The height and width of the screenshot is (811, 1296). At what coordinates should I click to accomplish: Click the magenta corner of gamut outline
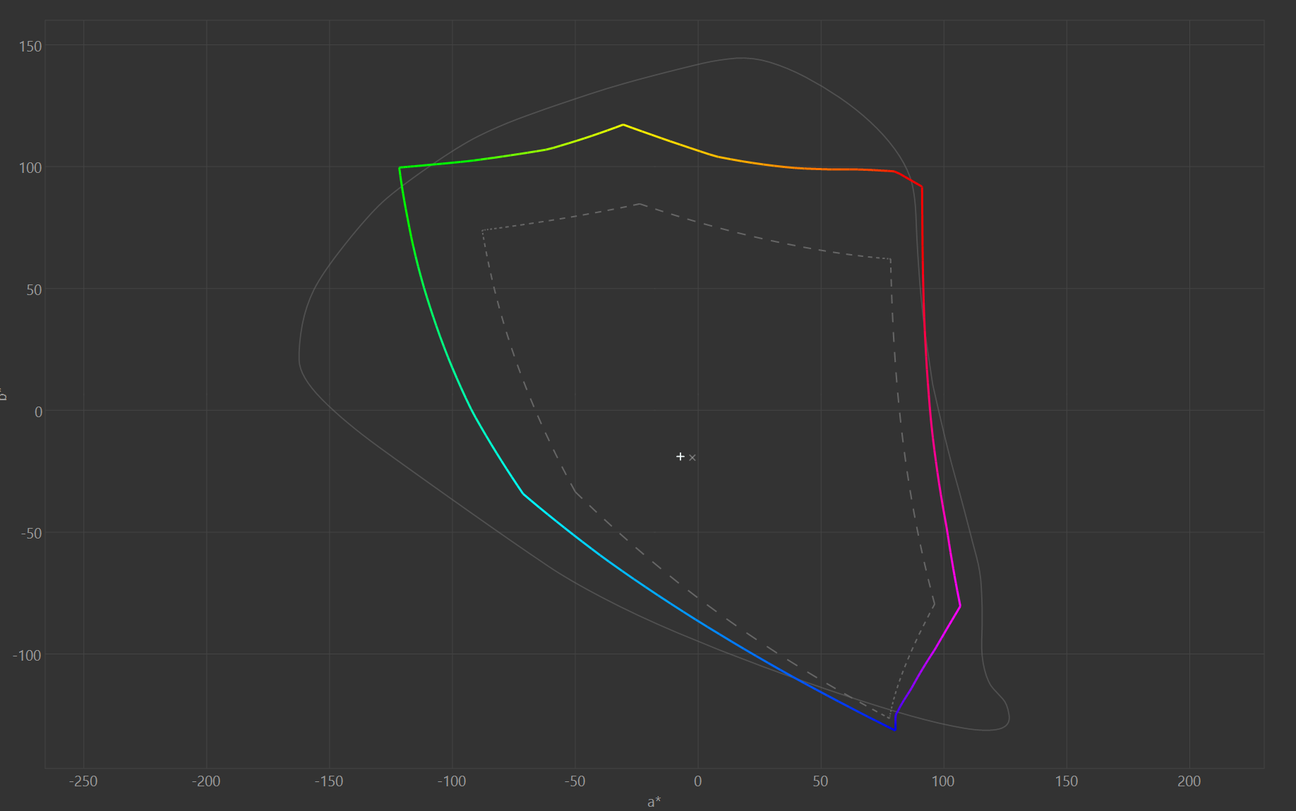pyautogui.click(x=960, y=606)
